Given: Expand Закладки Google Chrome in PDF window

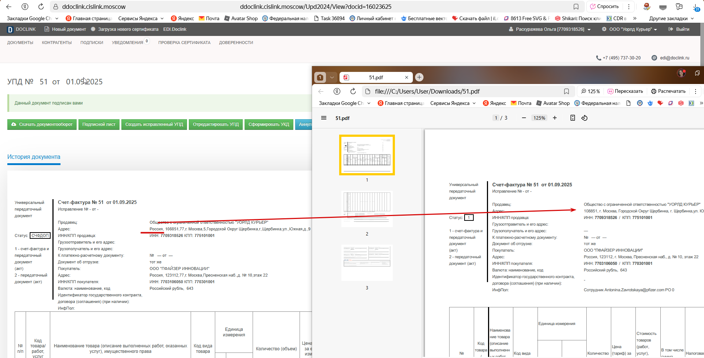Looking at the screenshot, I should pyautogui.click(x=345, y=103).
